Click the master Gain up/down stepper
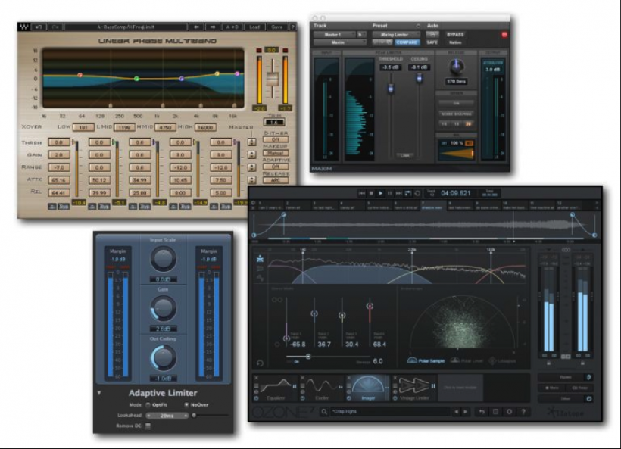This screenshot has width=621, height=449. [x=251, y=154]
